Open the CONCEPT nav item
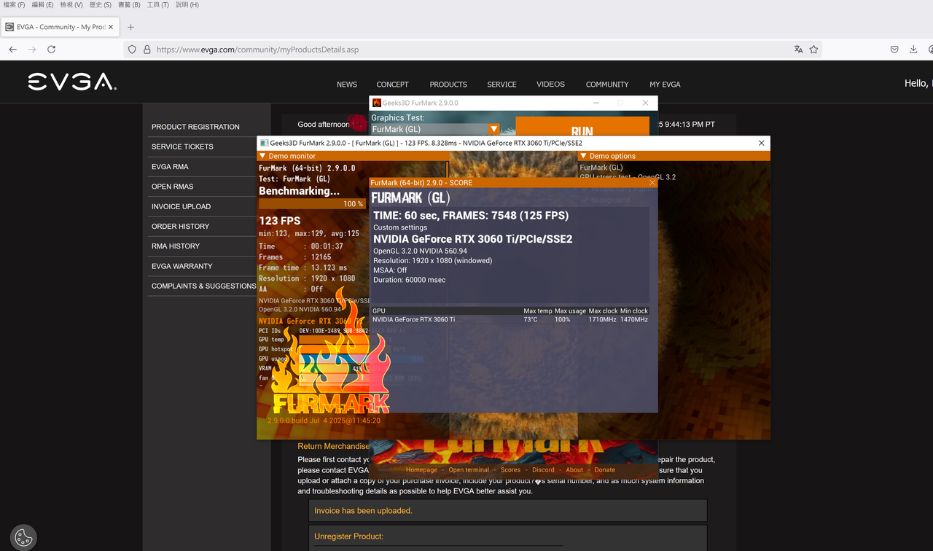This screenshot has width=933, height=551. (x=393, y=85)
